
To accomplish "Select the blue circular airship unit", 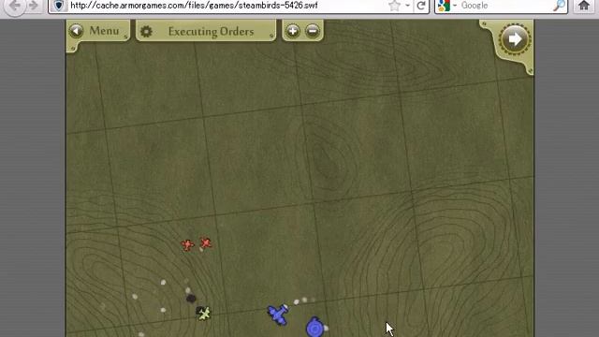I will pyautogui.click(x=314, y=327).
